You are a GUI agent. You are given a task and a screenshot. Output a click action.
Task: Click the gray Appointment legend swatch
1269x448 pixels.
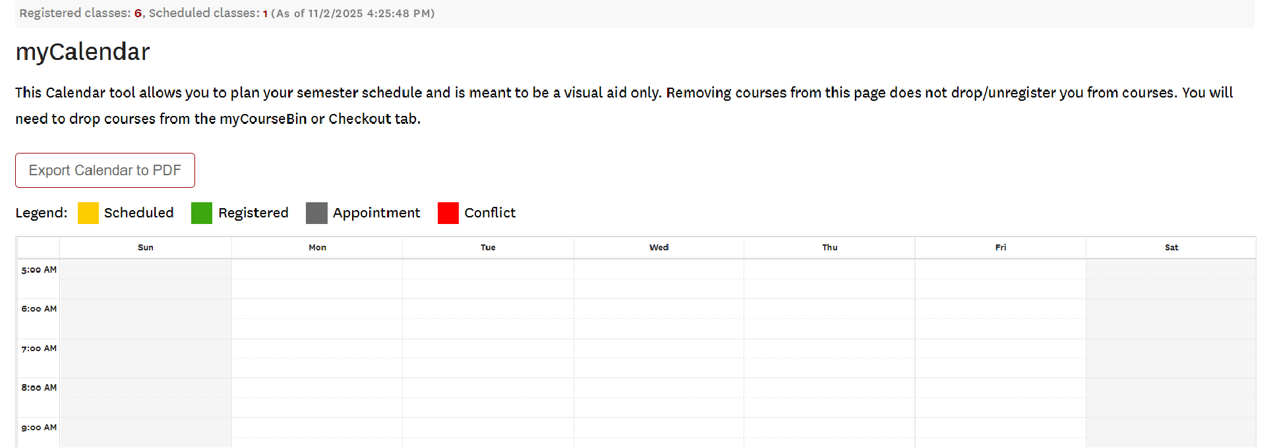tap(316, 213)
